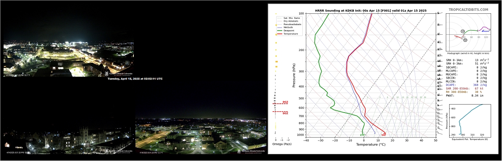Select the 'SRH 0-3km' value row
The image size is (502, 161).
tap(468, 64)
